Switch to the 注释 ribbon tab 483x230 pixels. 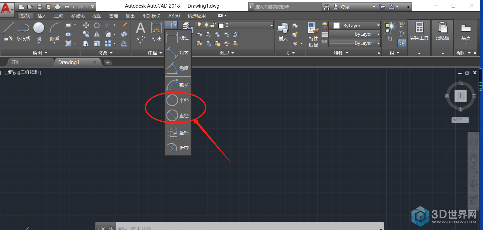[x=59, y=16]
